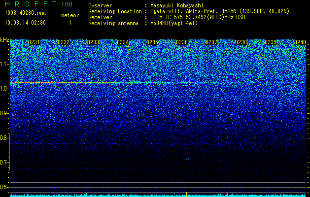Click the 0232 time marker
The width and height of the screenshot is (310, 197).
64,42
